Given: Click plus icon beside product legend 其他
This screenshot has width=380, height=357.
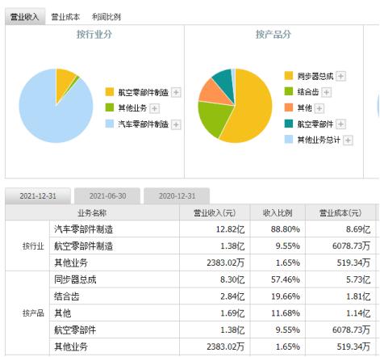Looking at the screenshot, I should point(319,108).
